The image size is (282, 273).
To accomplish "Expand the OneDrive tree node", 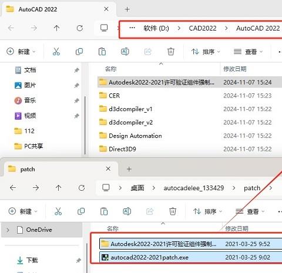I will pyautogui.click(x=8, y=230).
